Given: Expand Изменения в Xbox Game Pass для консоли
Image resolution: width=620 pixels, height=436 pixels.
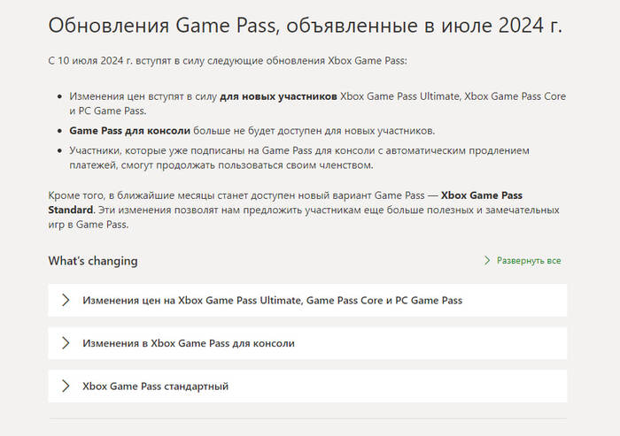Looking at the screenshot, I should tap(307, 343).
